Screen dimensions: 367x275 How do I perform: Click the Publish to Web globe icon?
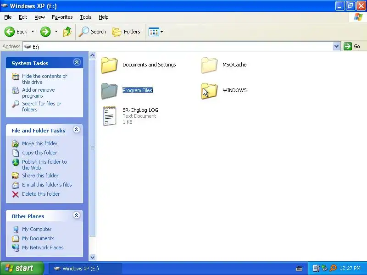click(x=16, y=162)
